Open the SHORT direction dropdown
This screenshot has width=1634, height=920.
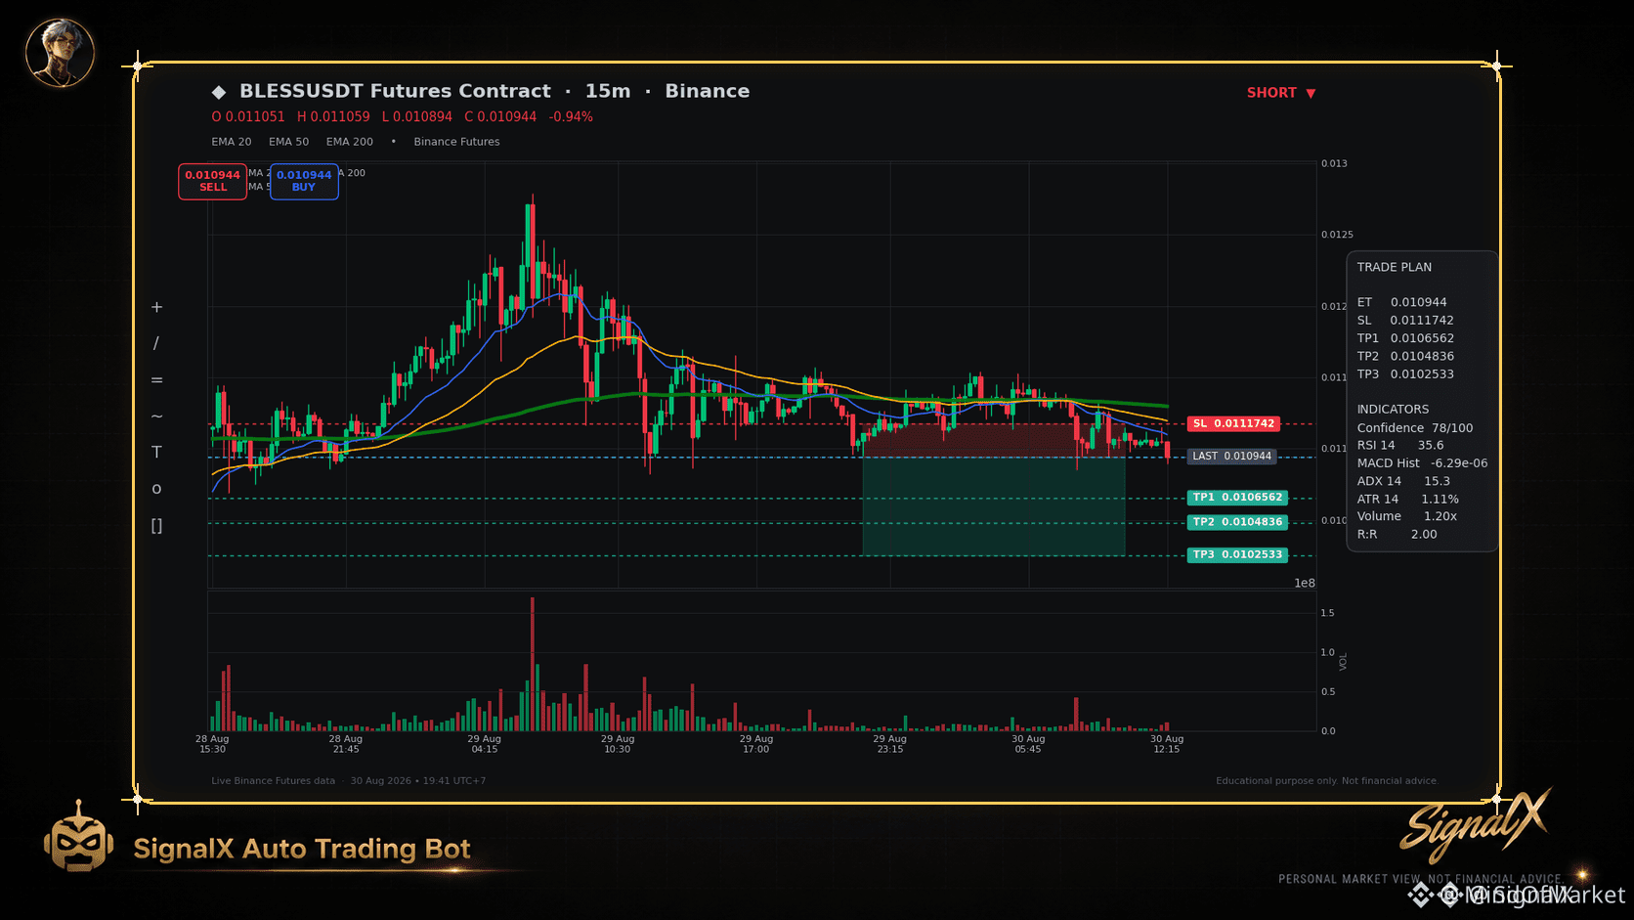click(x=1281, y=93)
